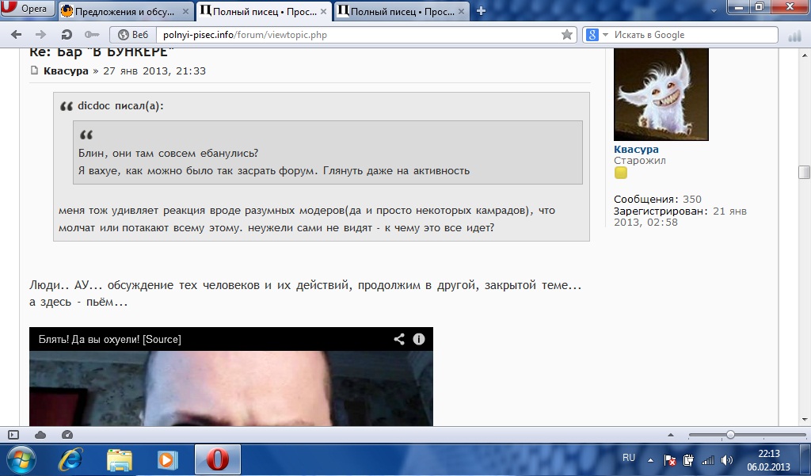Image resolution: width=811 pixels, height=476 pixels.
Task: Show info for embedded video
Action: point(418,339)
